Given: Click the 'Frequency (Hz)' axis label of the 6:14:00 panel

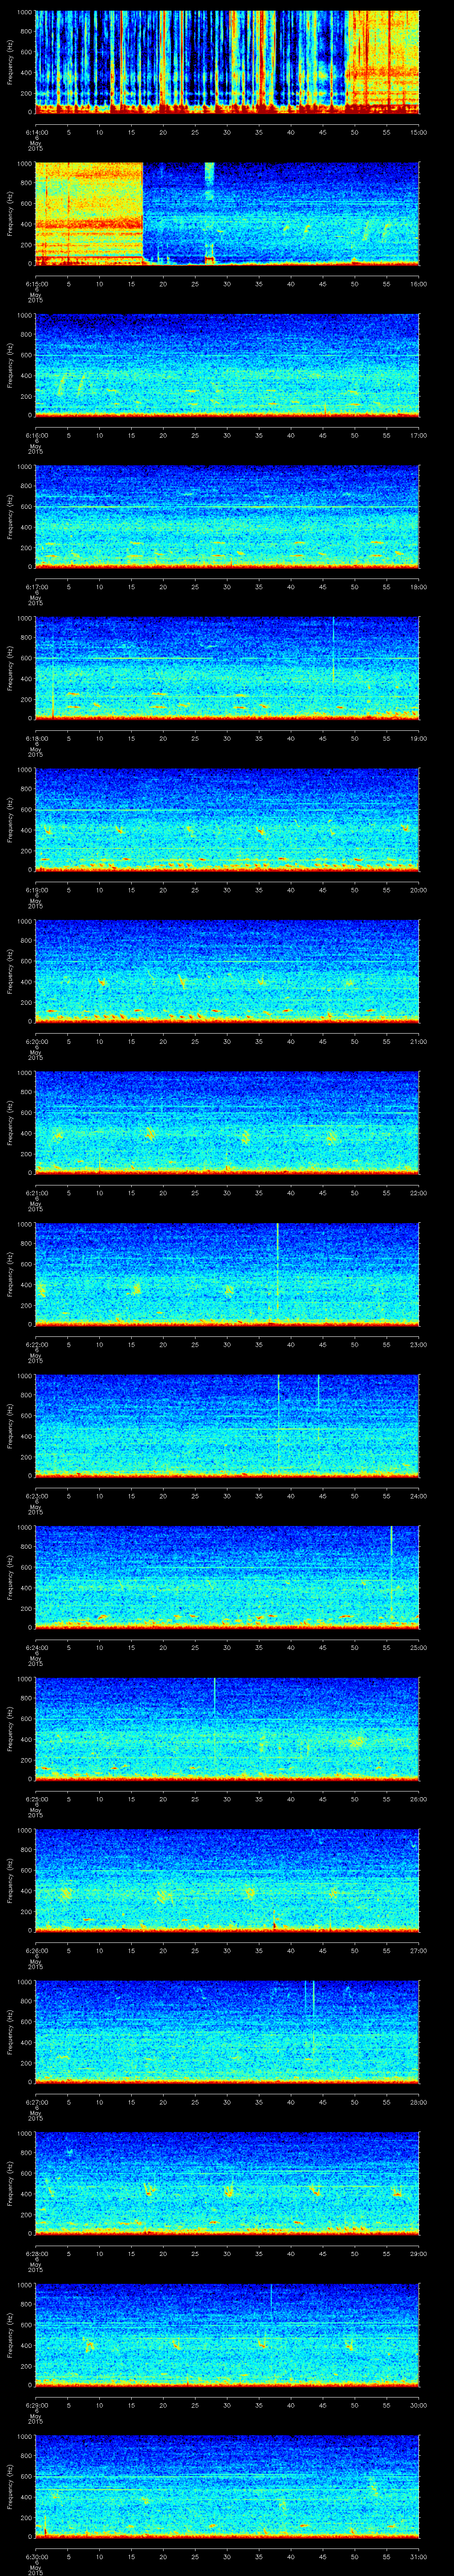Looking at the screenshot, I should coord(10,62).
